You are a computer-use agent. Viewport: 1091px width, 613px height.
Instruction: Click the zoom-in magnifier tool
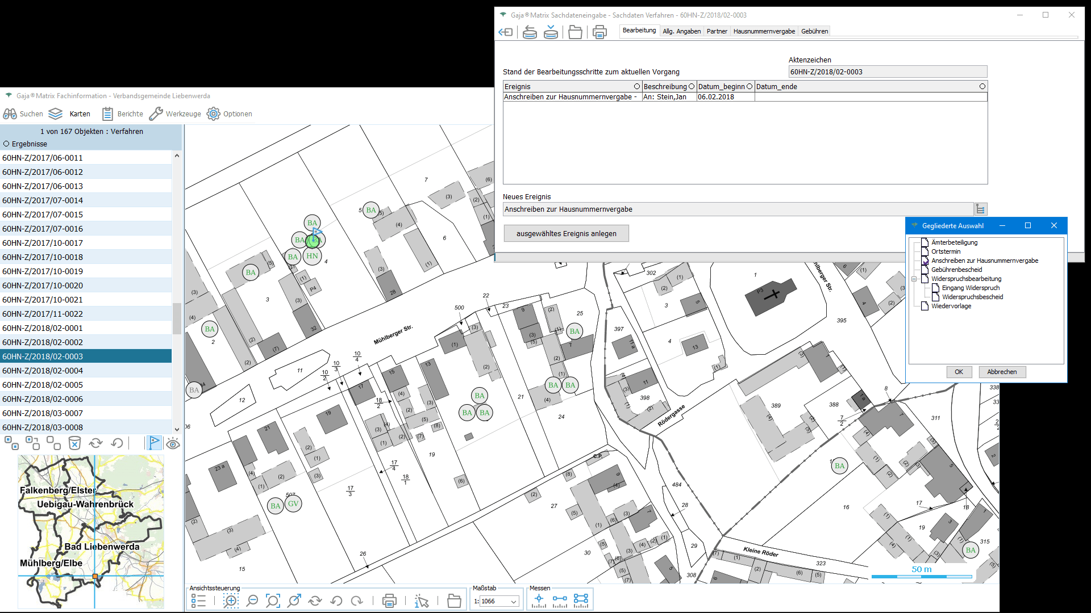point(231,601)
